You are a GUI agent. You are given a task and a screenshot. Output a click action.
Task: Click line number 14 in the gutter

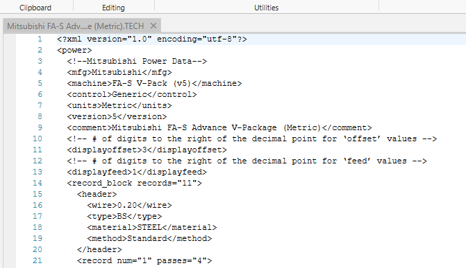tap(38, 183)
